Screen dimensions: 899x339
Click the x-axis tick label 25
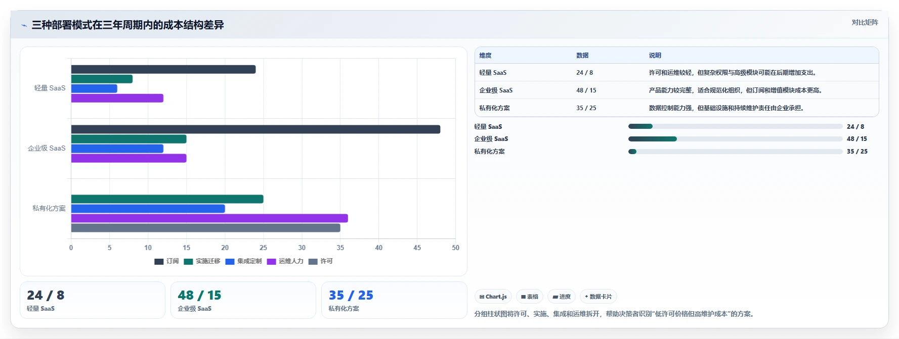263,248
